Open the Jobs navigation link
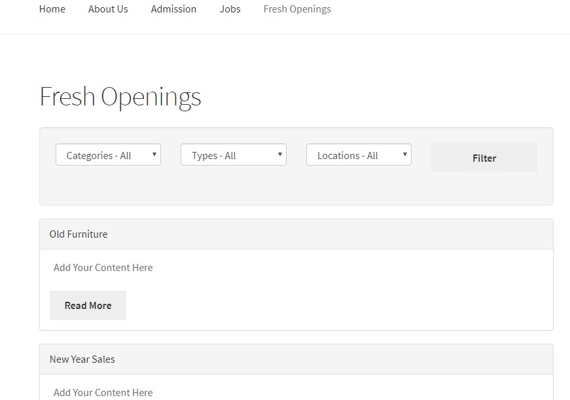Screen dimensions: 570x400 230,9
